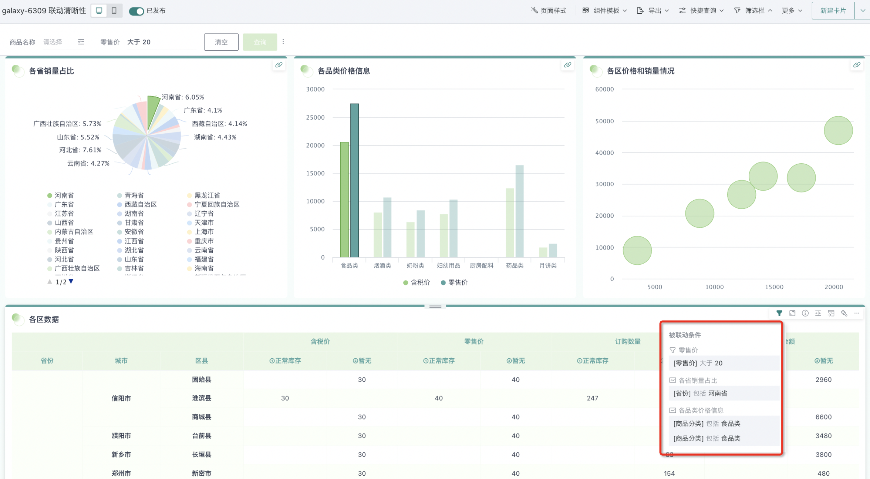
Task: Click the 含税价 group header
Action: (x=320, y=341)
